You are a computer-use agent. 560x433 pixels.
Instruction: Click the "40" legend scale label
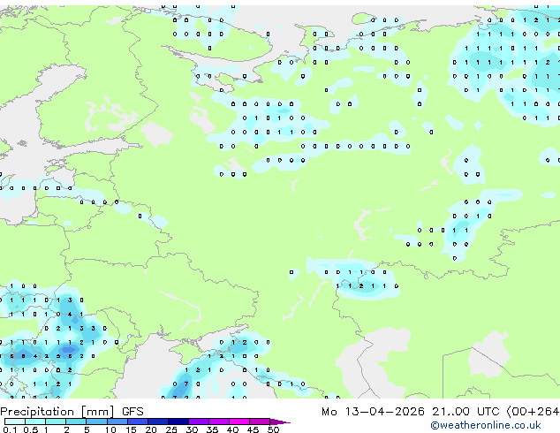point(232,429)
